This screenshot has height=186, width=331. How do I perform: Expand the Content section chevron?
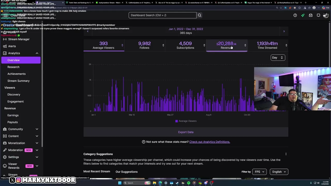click(x=37, y=136)
